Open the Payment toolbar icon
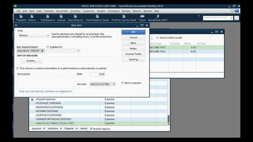 tap(21, 18)
